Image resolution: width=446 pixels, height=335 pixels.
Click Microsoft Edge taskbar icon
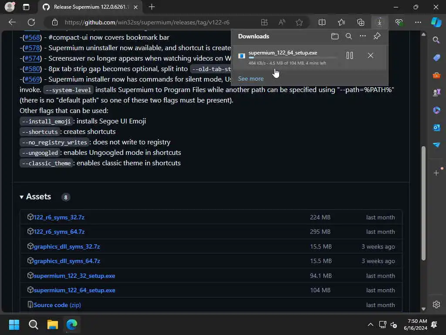coord(72,325)
